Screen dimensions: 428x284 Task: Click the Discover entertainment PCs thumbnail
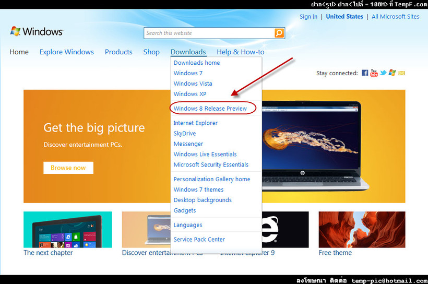146,229
